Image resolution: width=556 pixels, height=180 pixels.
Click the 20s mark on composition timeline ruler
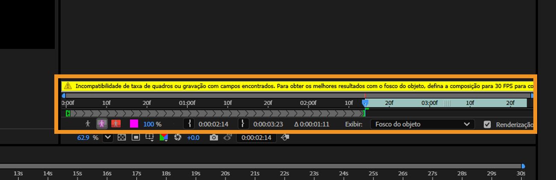tap(225, 174)
